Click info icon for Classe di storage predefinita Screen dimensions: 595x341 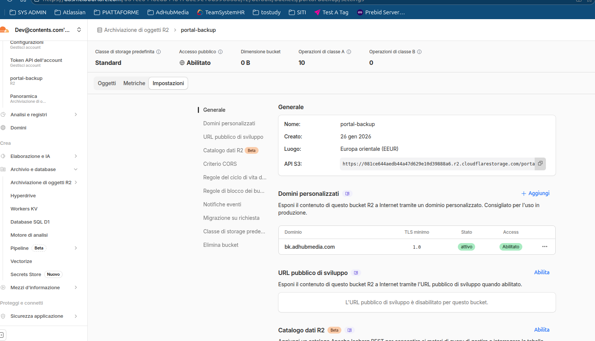[x=158, y=52]
